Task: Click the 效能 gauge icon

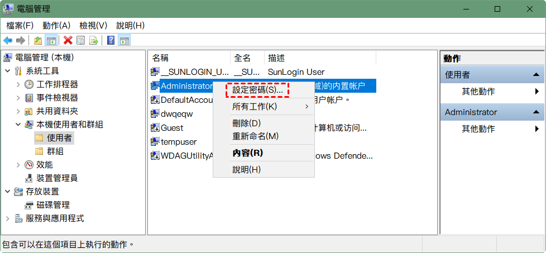Action: (x=29, y=165)
